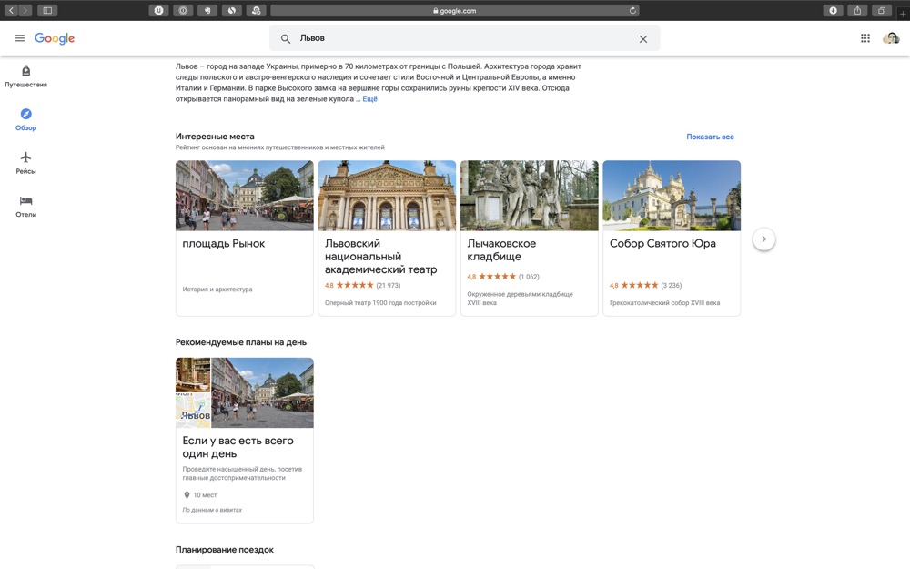Click Показать все link

click(710, 137)
